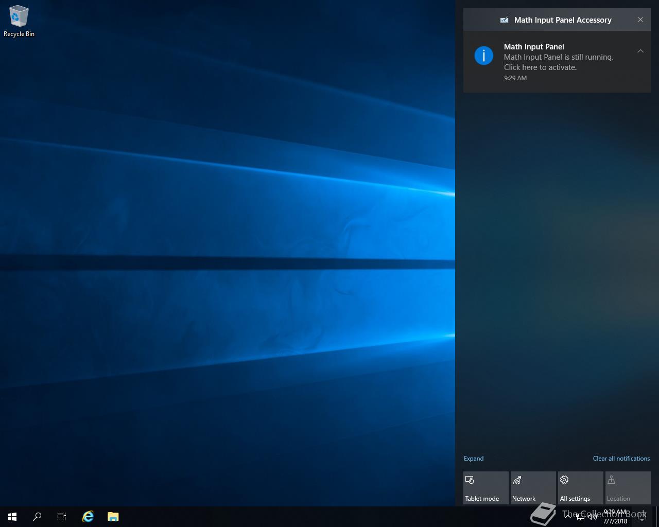Click the volume speaker tray icon
Screen dimensions: 659x527
tap(593, 517)
